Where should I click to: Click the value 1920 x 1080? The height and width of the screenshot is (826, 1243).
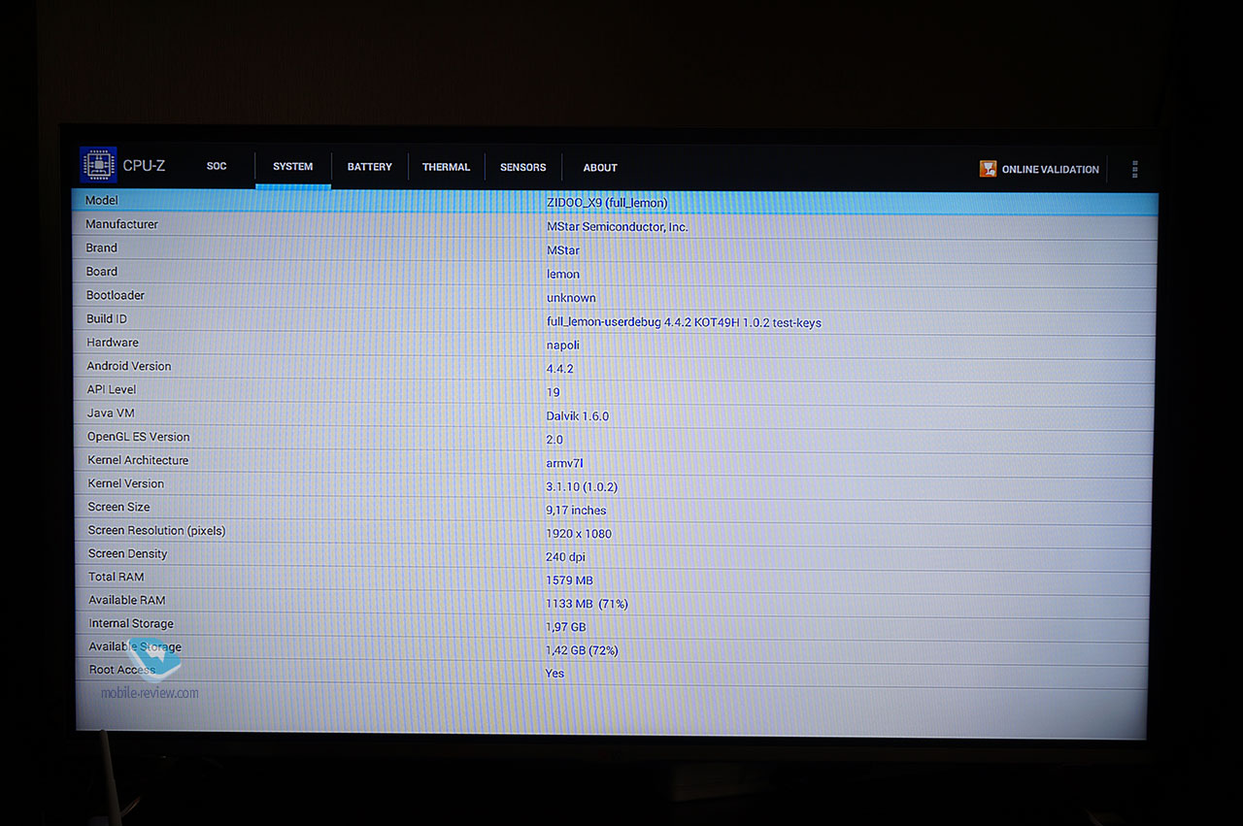(579, 534)
